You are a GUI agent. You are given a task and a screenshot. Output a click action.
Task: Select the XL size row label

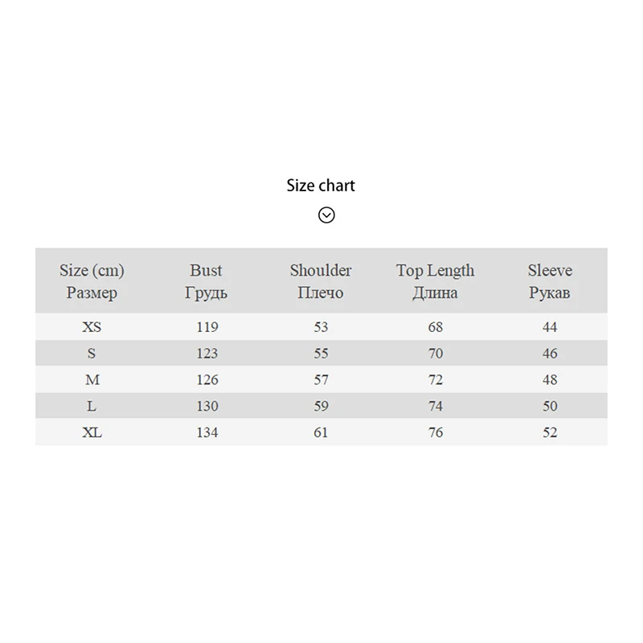pyautogui.click(x=92, y=433)
